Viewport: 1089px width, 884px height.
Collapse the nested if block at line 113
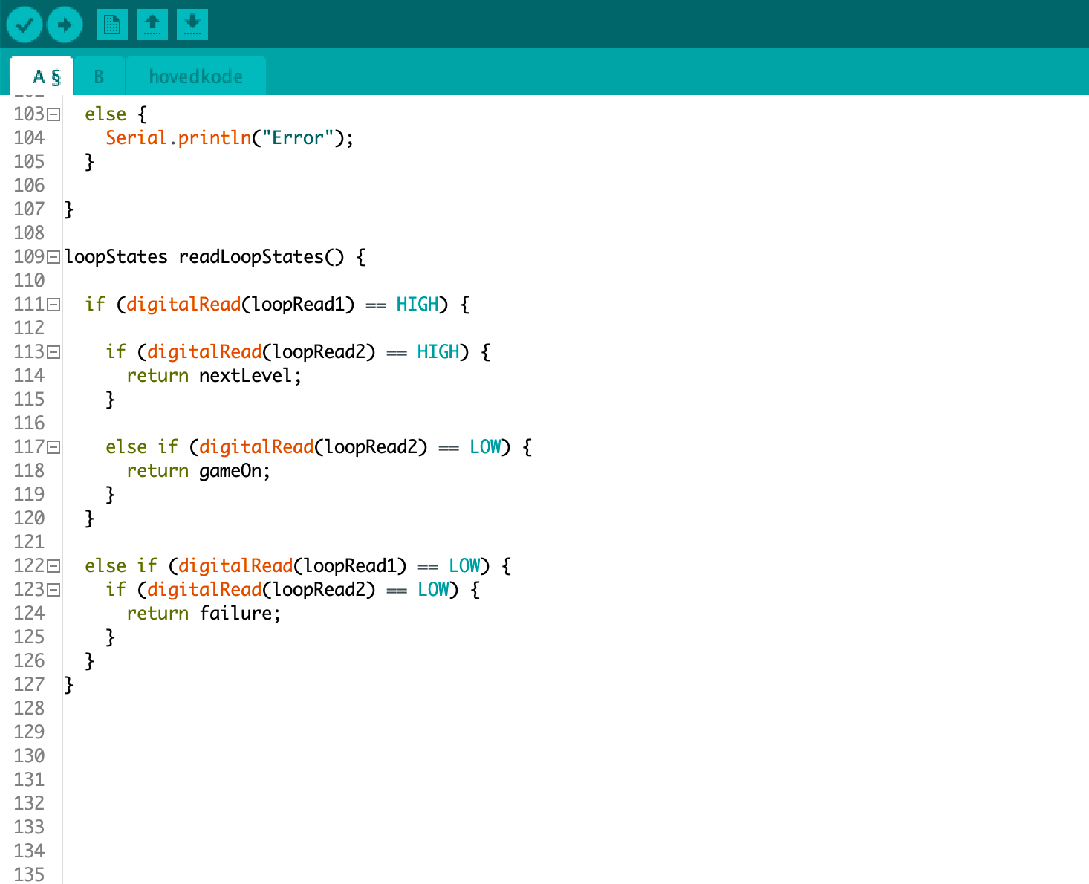(53, 352)
